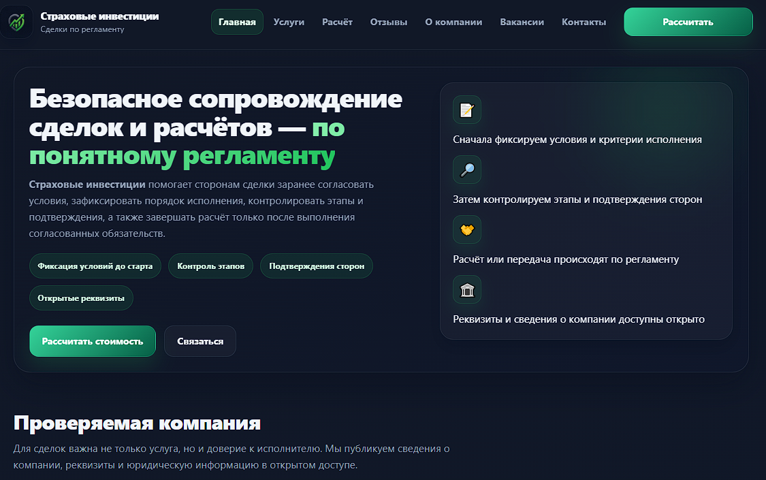Click the 'Контроль этапов' tag
The width and height of the screenshot is (766, 480).
coord(211,266)
